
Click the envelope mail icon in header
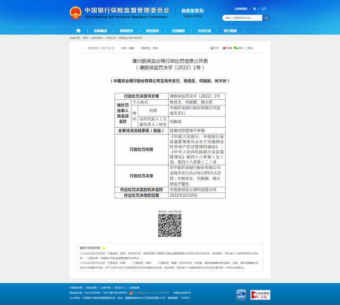click(x=263, y=9)
